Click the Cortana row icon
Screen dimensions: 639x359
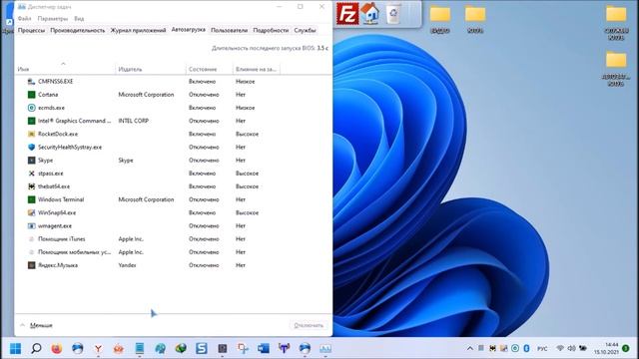point(31,95)
